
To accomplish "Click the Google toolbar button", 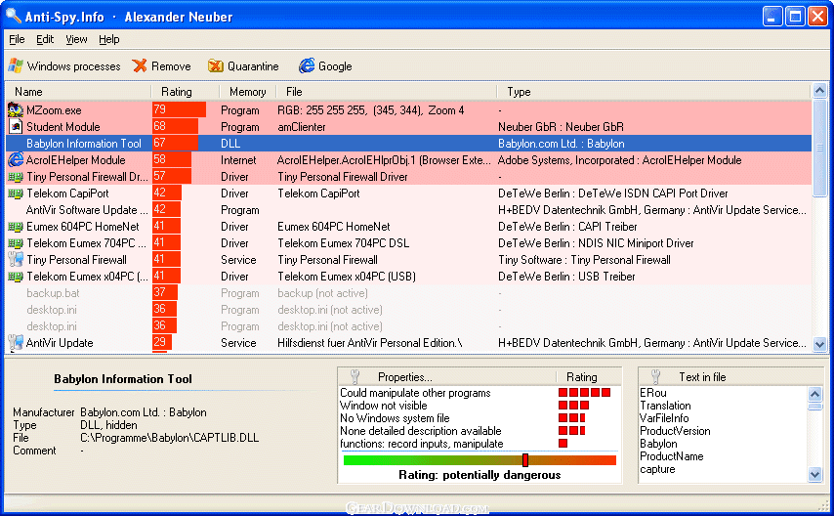I will coord(325,66).
